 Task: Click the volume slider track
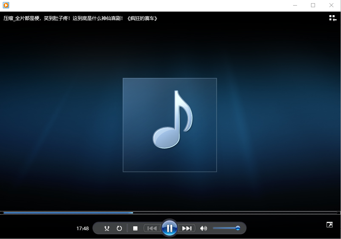(x=224, y=228)
